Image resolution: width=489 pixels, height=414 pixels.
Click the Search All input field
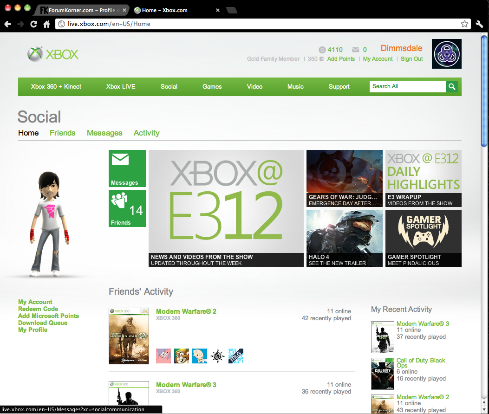(x=408, y=86)
